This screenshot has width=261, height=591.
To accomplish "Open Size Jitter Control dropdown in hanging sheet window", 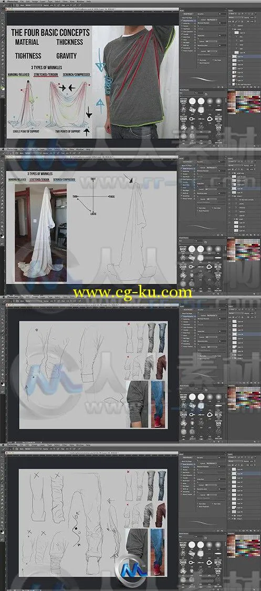I will pyautogui.click(x=212, y=168).
